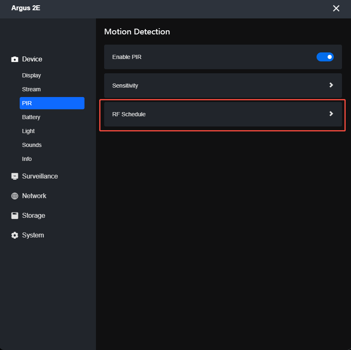
Task: Click the Enable PIR label text
Action: click(x=127, y=57)
